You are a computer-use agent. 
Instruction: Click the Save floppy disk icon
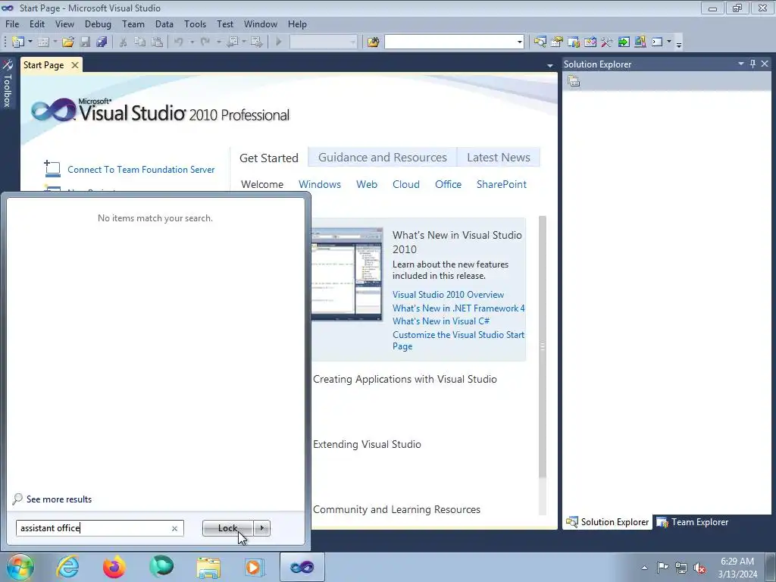85,42
